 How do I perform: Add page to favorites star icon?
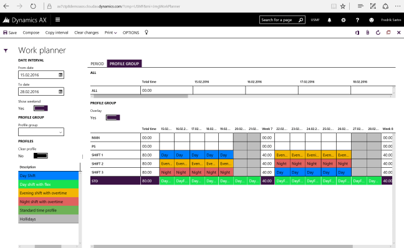(x=343, y=6)
